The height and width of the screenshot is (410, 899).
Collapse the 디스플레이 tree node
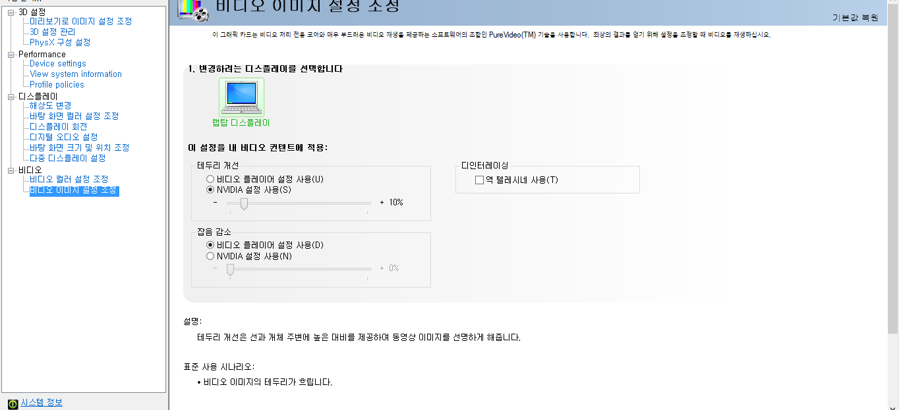pyautogui.click(x=11, y=97)
